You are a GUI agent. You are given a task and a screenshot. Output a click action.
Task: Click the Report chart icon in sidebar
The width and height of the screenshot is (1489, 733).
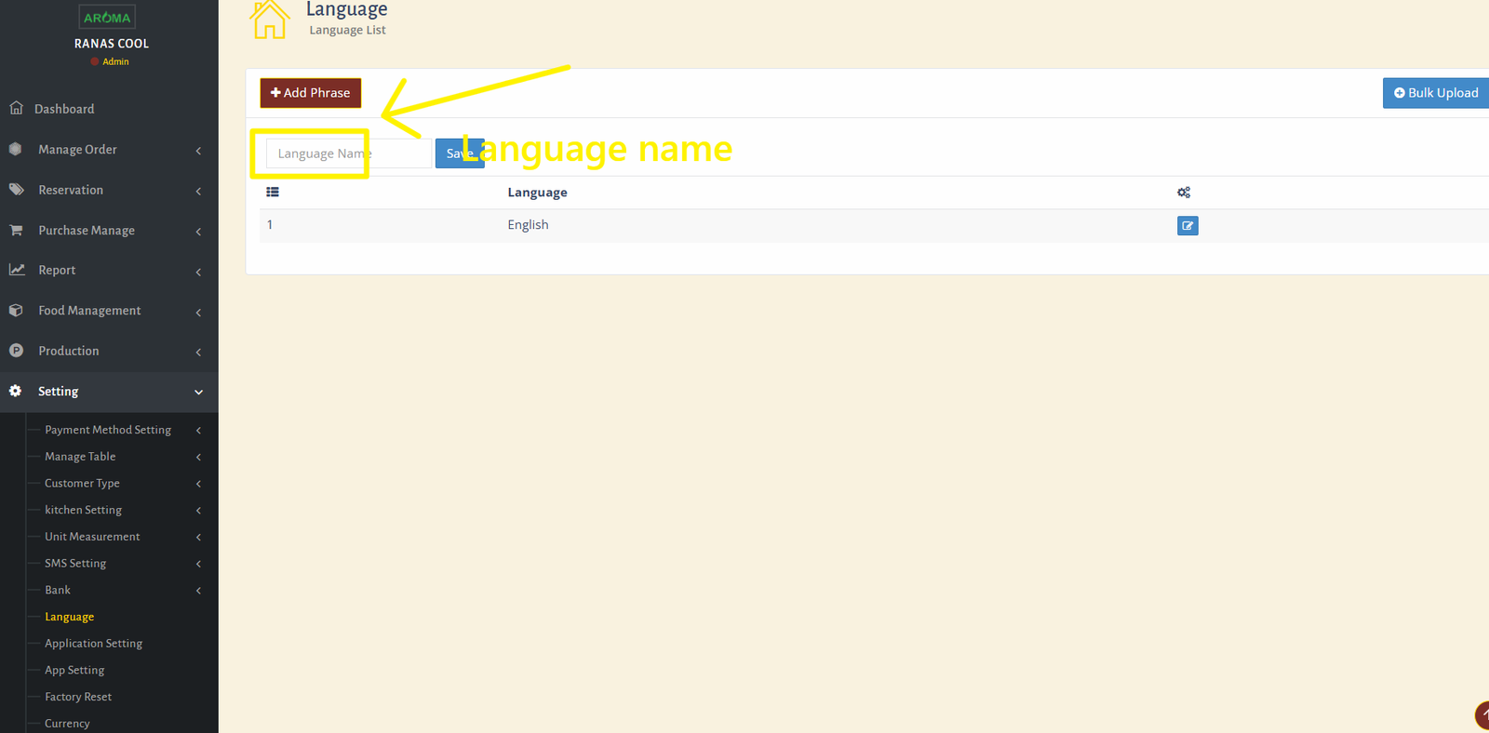tap(17, 270)
